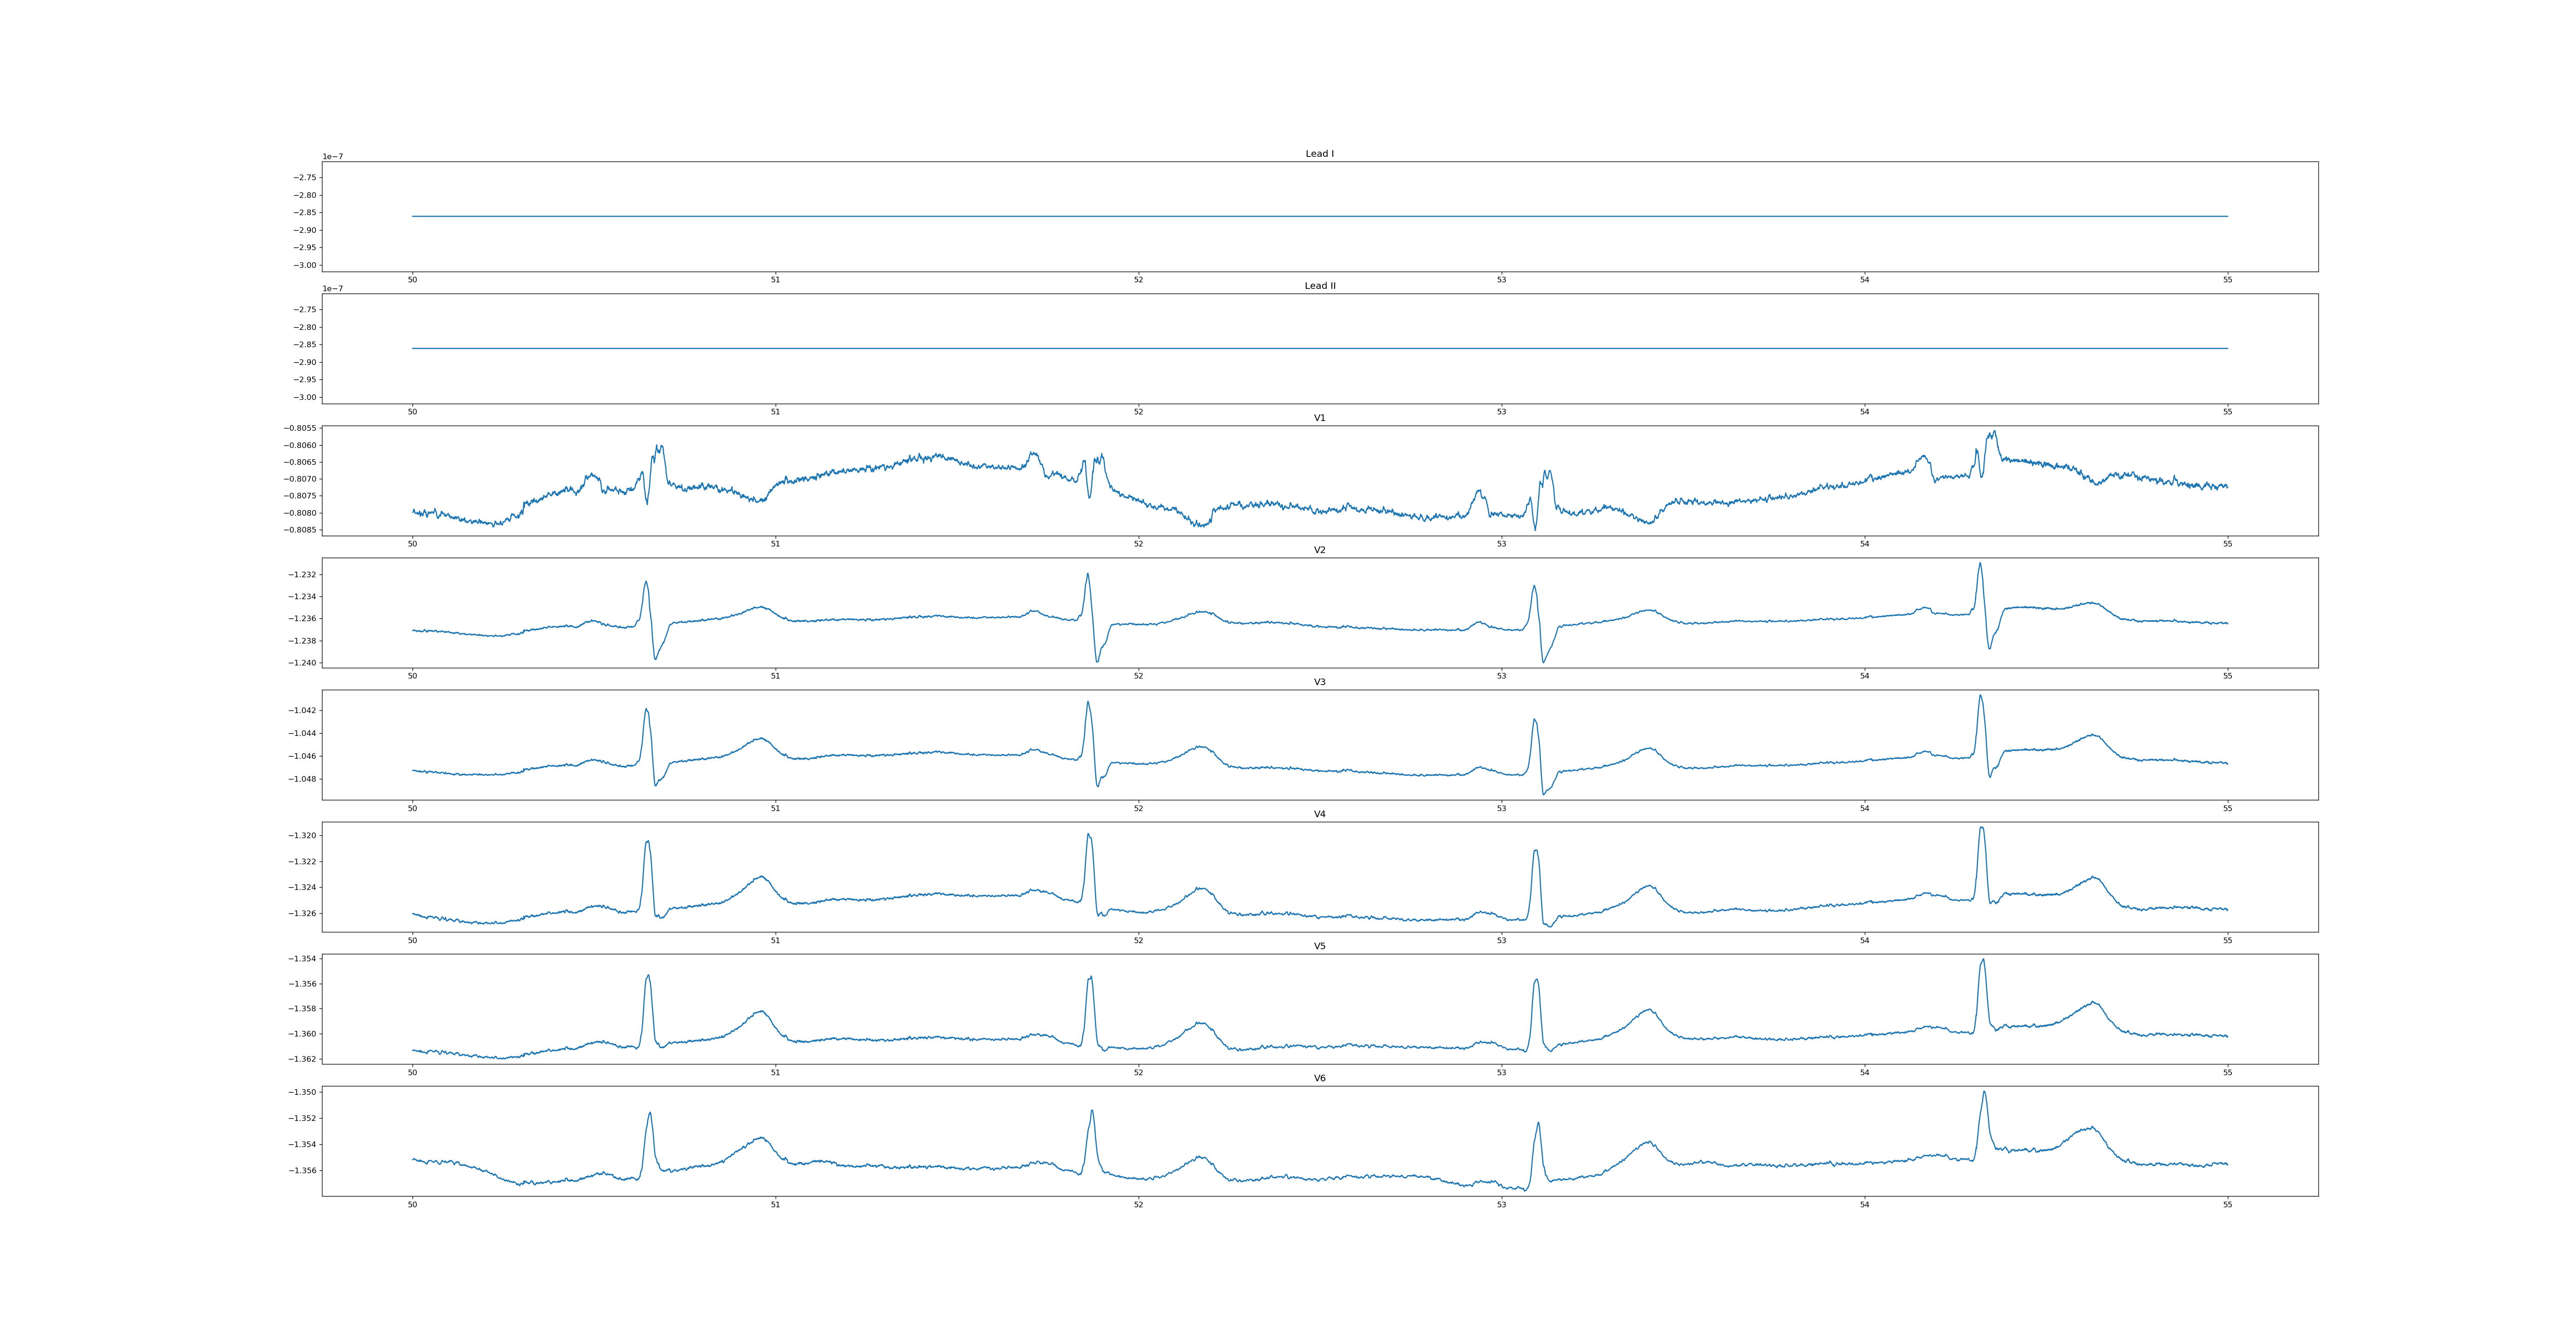The height and width of the screenshot is (1344, 2576).
Task: Click the 52 x-axis tick under Lead I
Action: (x=1138, y=280)
